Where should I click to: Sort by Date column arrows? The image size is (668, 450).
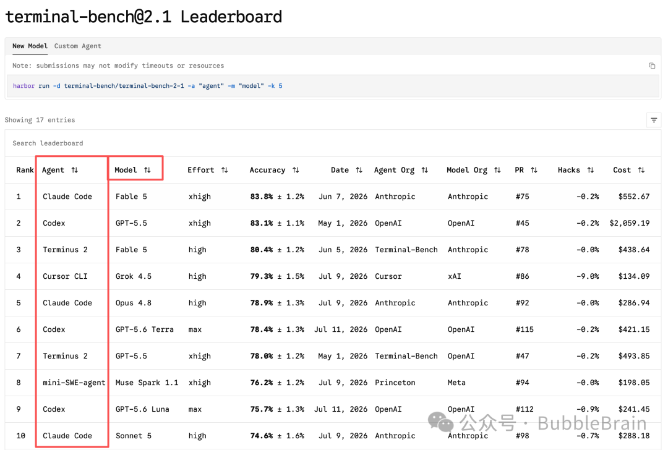[x=359, y=170]
